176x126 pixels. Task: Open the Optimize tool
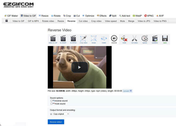coord(88,16)
